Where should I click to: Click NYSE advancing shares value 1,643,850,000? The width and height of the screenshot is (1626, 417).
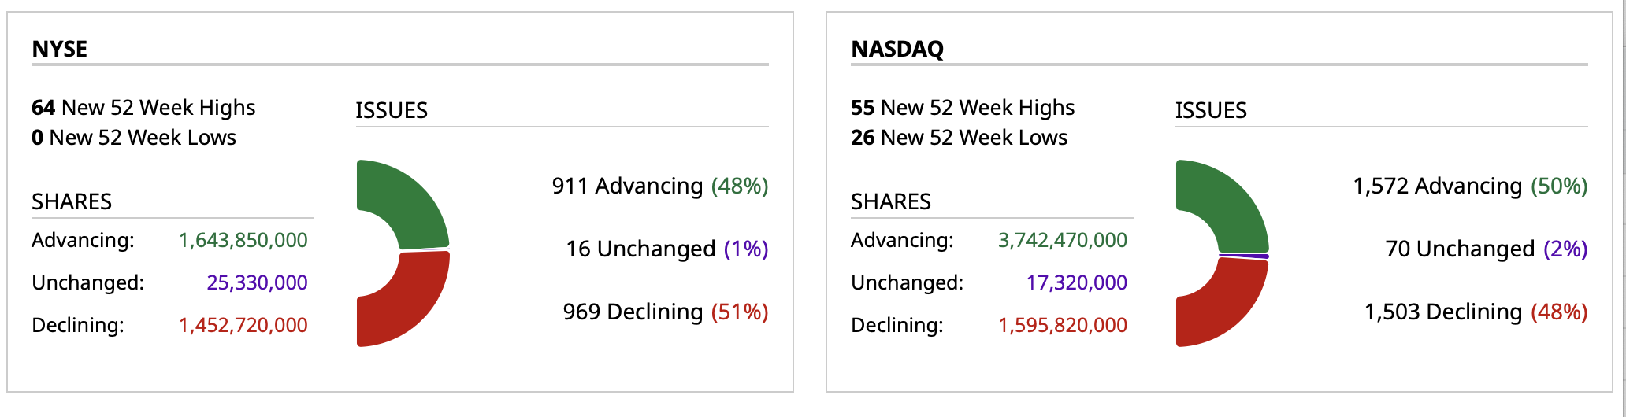tap(243, 240)
